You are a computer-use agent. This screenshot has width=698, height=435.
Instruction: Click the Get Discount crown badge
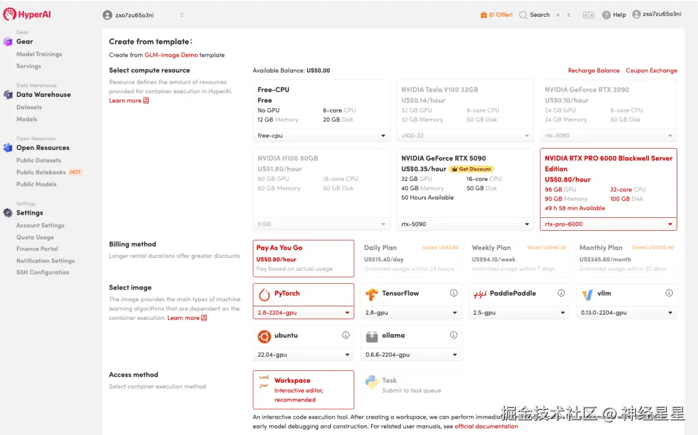pyautogui.click(x=471, y=169)
